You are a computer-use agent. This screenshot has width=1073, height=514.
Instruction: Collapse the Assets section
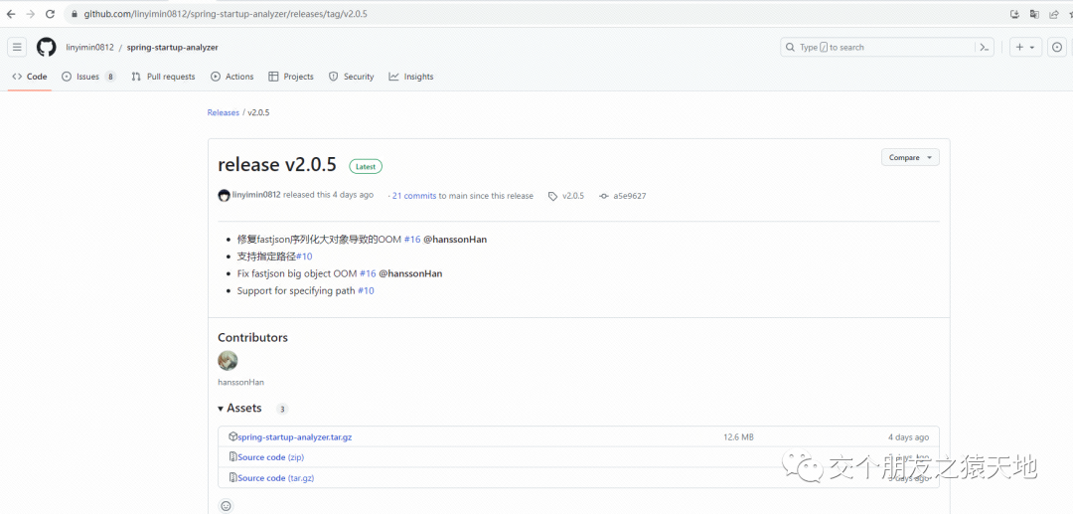(x=239, y=408)
